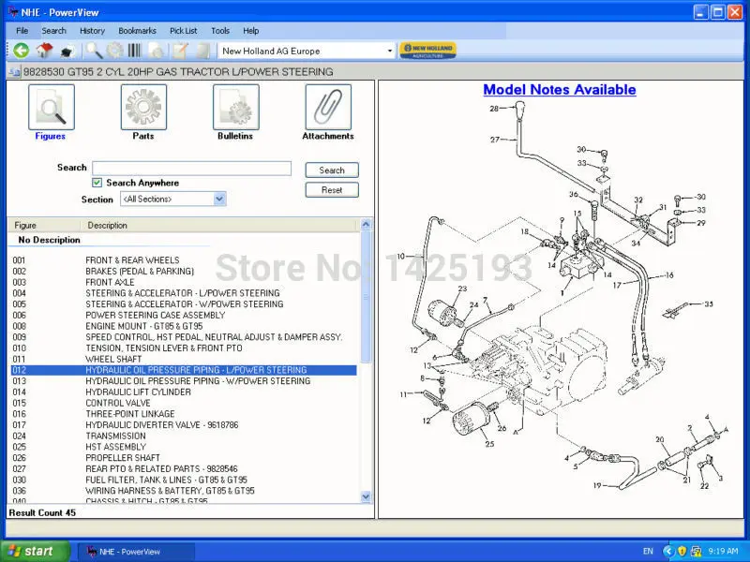Select figure 011 WHEEL SHAFT

tap(184, 359)
